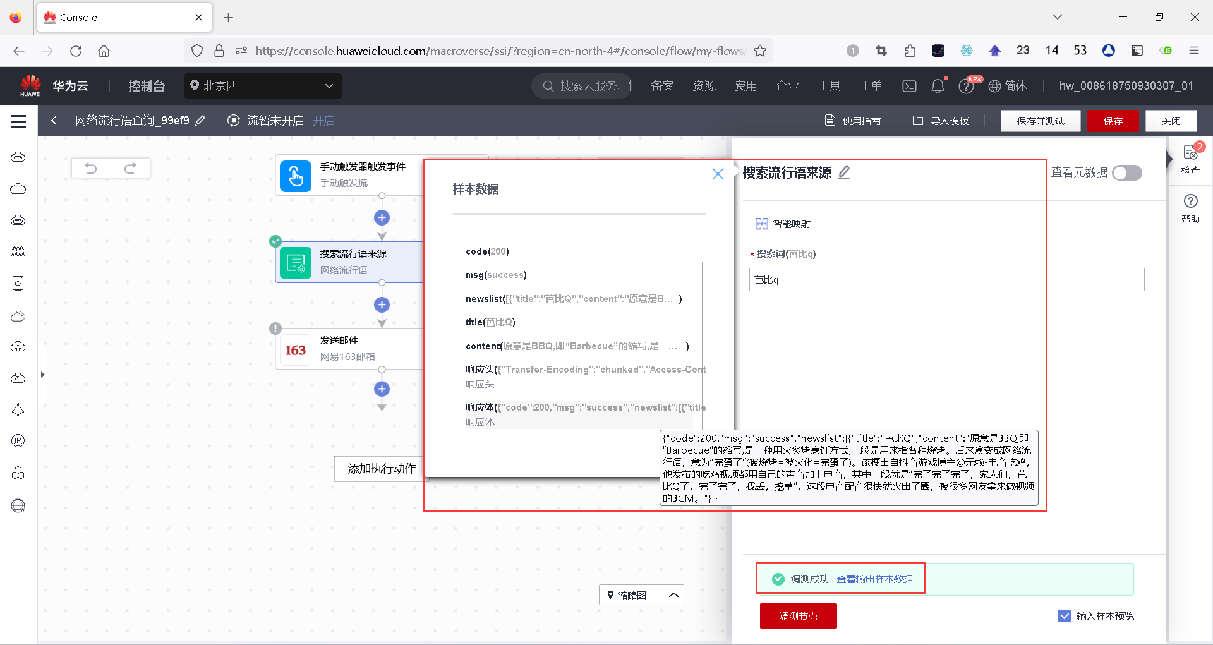Open the CloudShell terminal icon
The image size is (1213, 645).
click(x=909, y=86)
